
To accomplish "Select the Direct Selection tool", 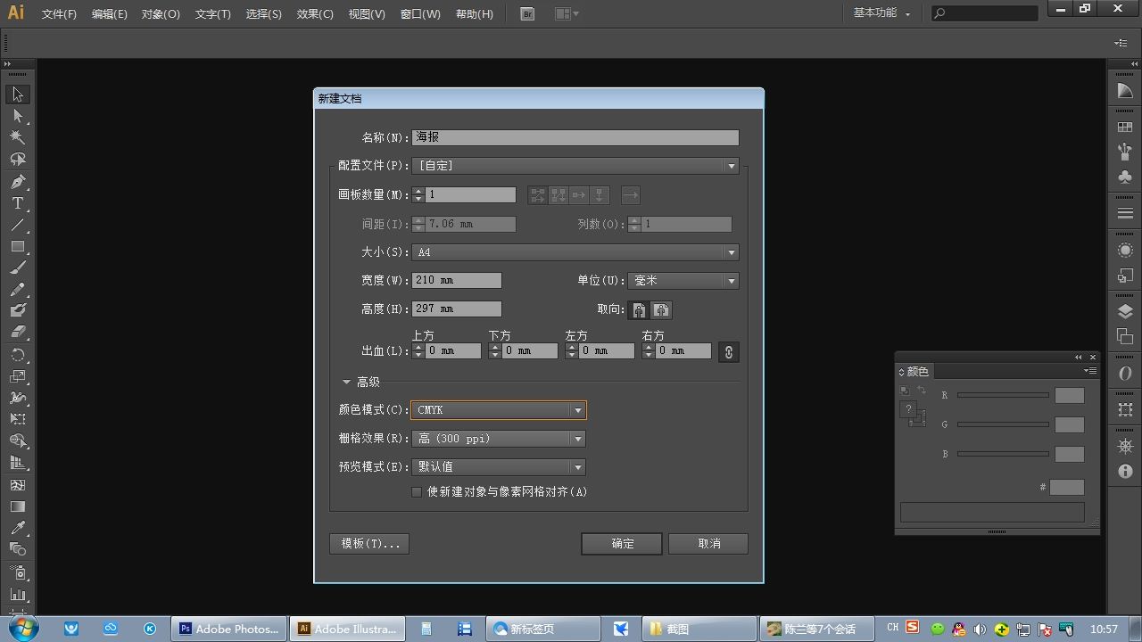I will click(18, 116).
